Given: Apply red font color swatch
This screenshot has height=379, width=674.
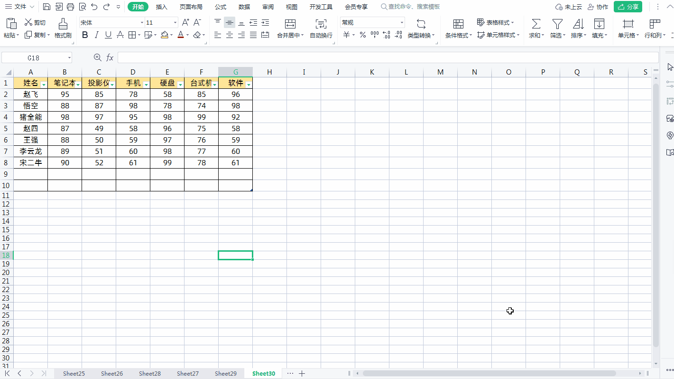Looking at the screenshot, I should (x=180, y=35).
